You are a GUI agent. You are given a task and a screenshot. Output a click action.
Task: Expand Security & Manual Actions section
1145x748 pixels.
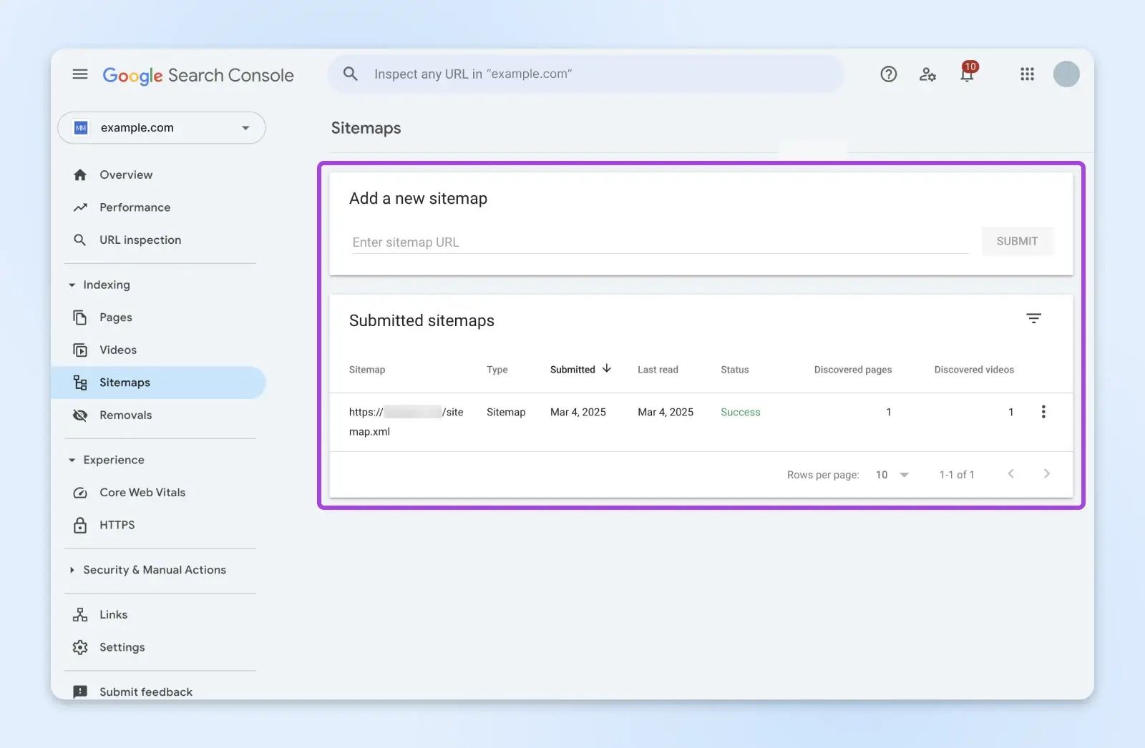click(72, 570)
